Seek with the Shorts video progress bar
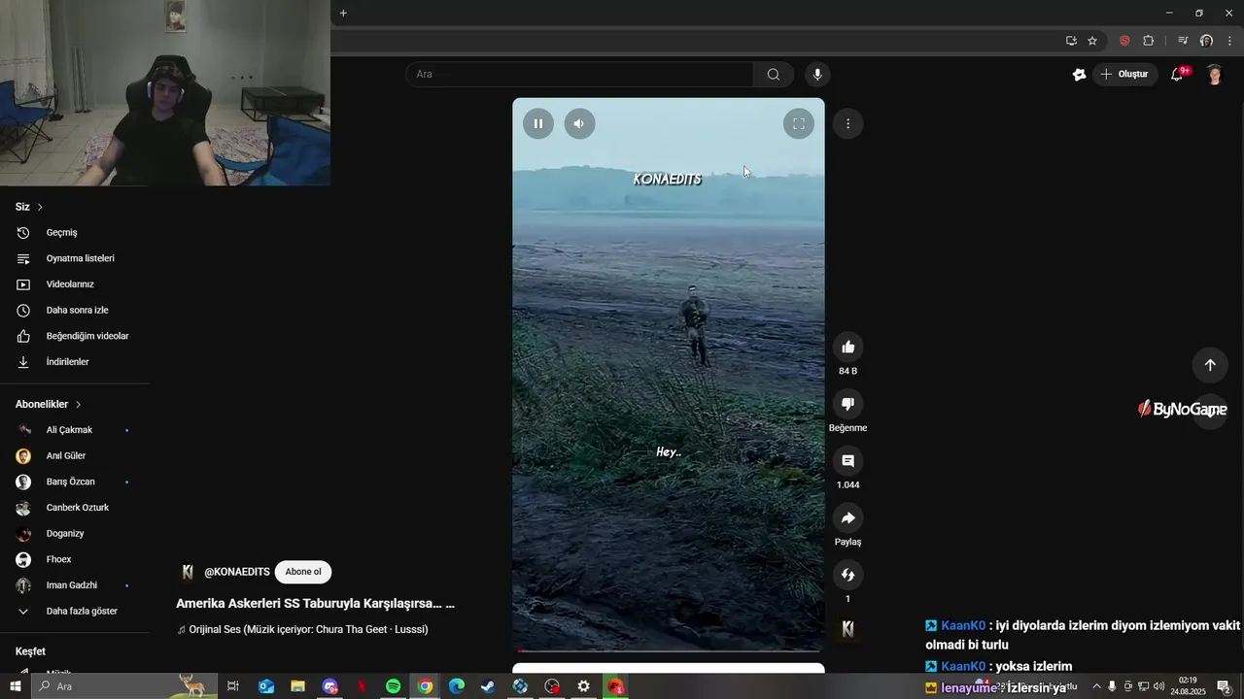The image size is (1244, 699). [x=669, y=650]
